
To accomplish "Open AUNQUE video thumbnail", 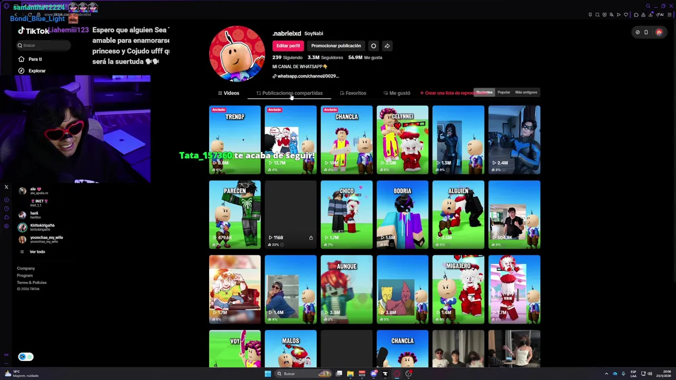I will coord(346,290).
